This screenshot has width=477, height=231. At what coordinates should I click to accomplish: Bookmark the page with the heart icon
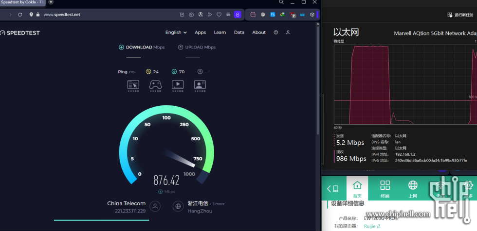pyautogui.click(x=219, y=15)
